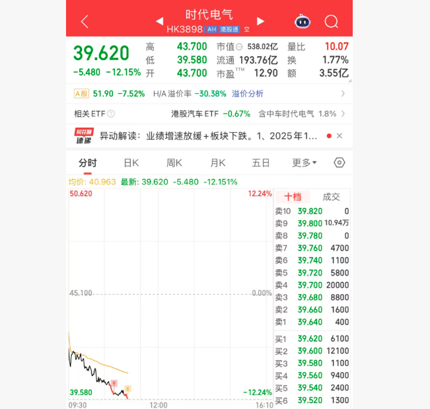Click the 市盈 TTM value 12.90
The height and width of the screenshot is (409, 430).
tap(266, 73)
